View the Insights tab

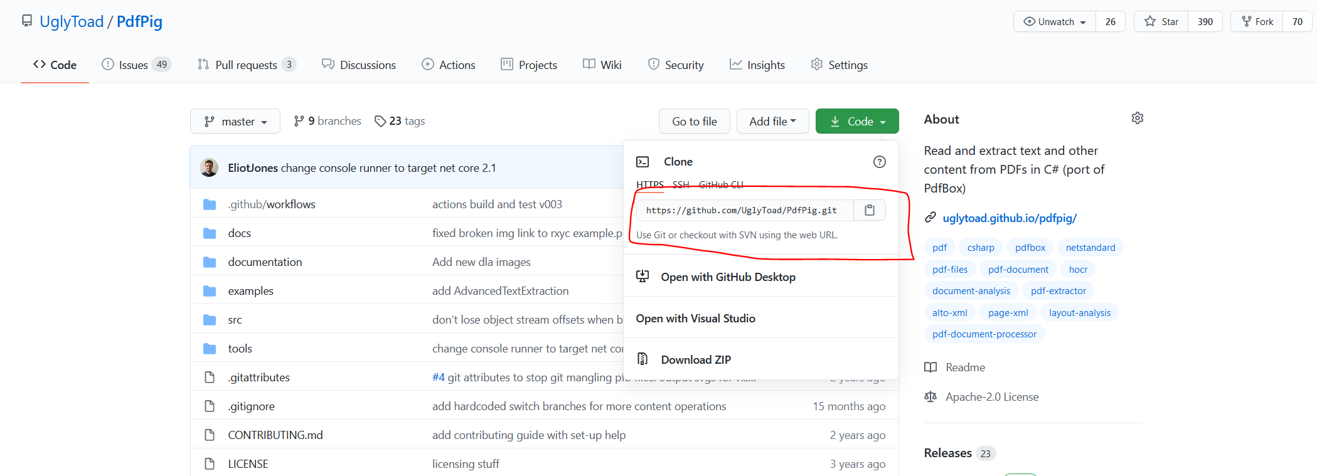pos(757,65)
